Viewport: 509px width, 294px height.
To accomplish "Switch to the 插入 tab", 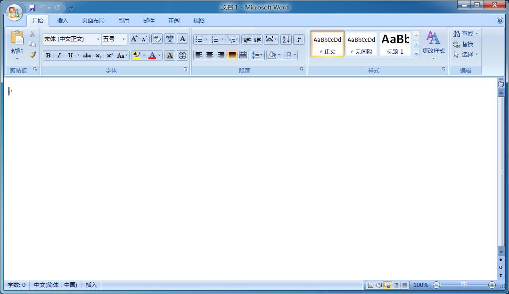I will tap(62, 21).
